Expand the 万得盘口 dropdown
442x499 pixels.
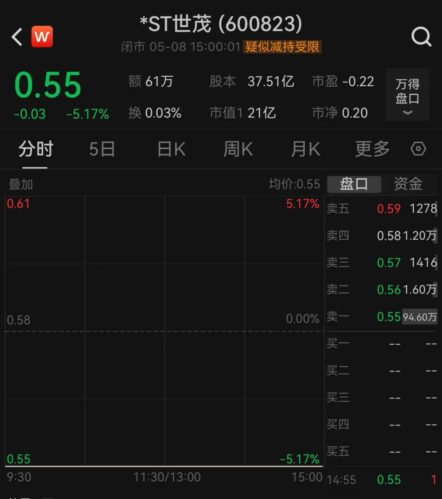[407, 95]
